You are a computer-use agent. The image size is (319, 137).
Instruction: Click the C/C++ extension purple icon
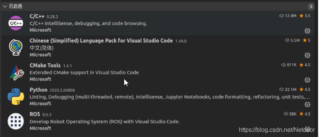click(x=15, y=23)
